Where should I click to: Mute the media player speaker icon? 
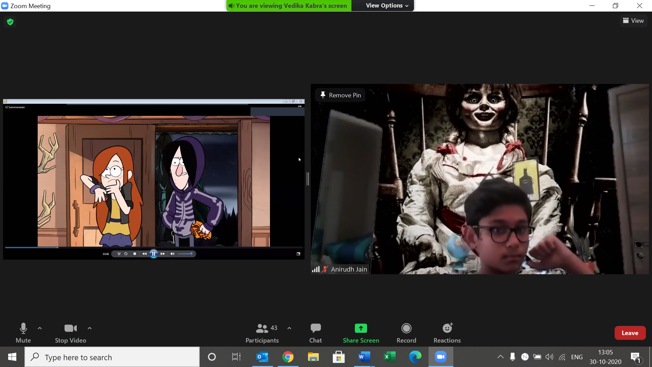point(173,254)
